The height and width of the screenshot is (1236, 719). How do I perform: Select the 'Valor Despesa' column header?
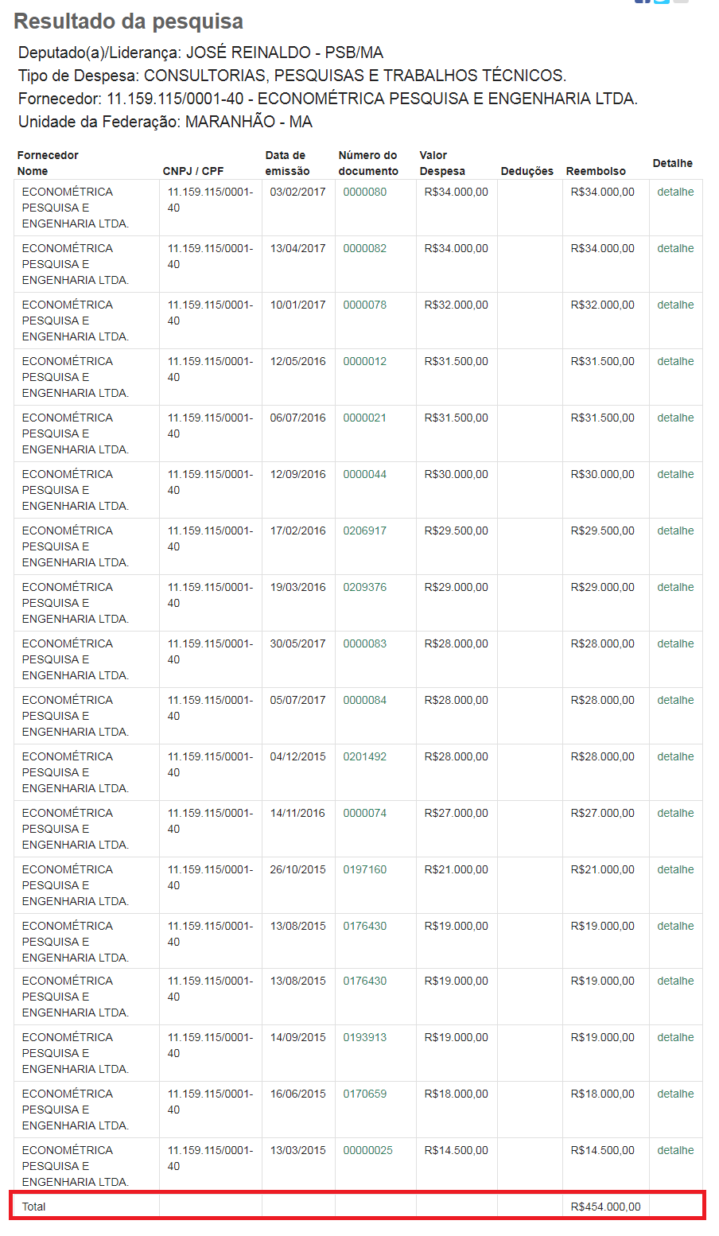tap(442, 163)
